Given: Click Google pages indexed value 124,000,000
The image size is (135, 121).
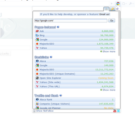Looking at the screenshot, I should 106,39.
